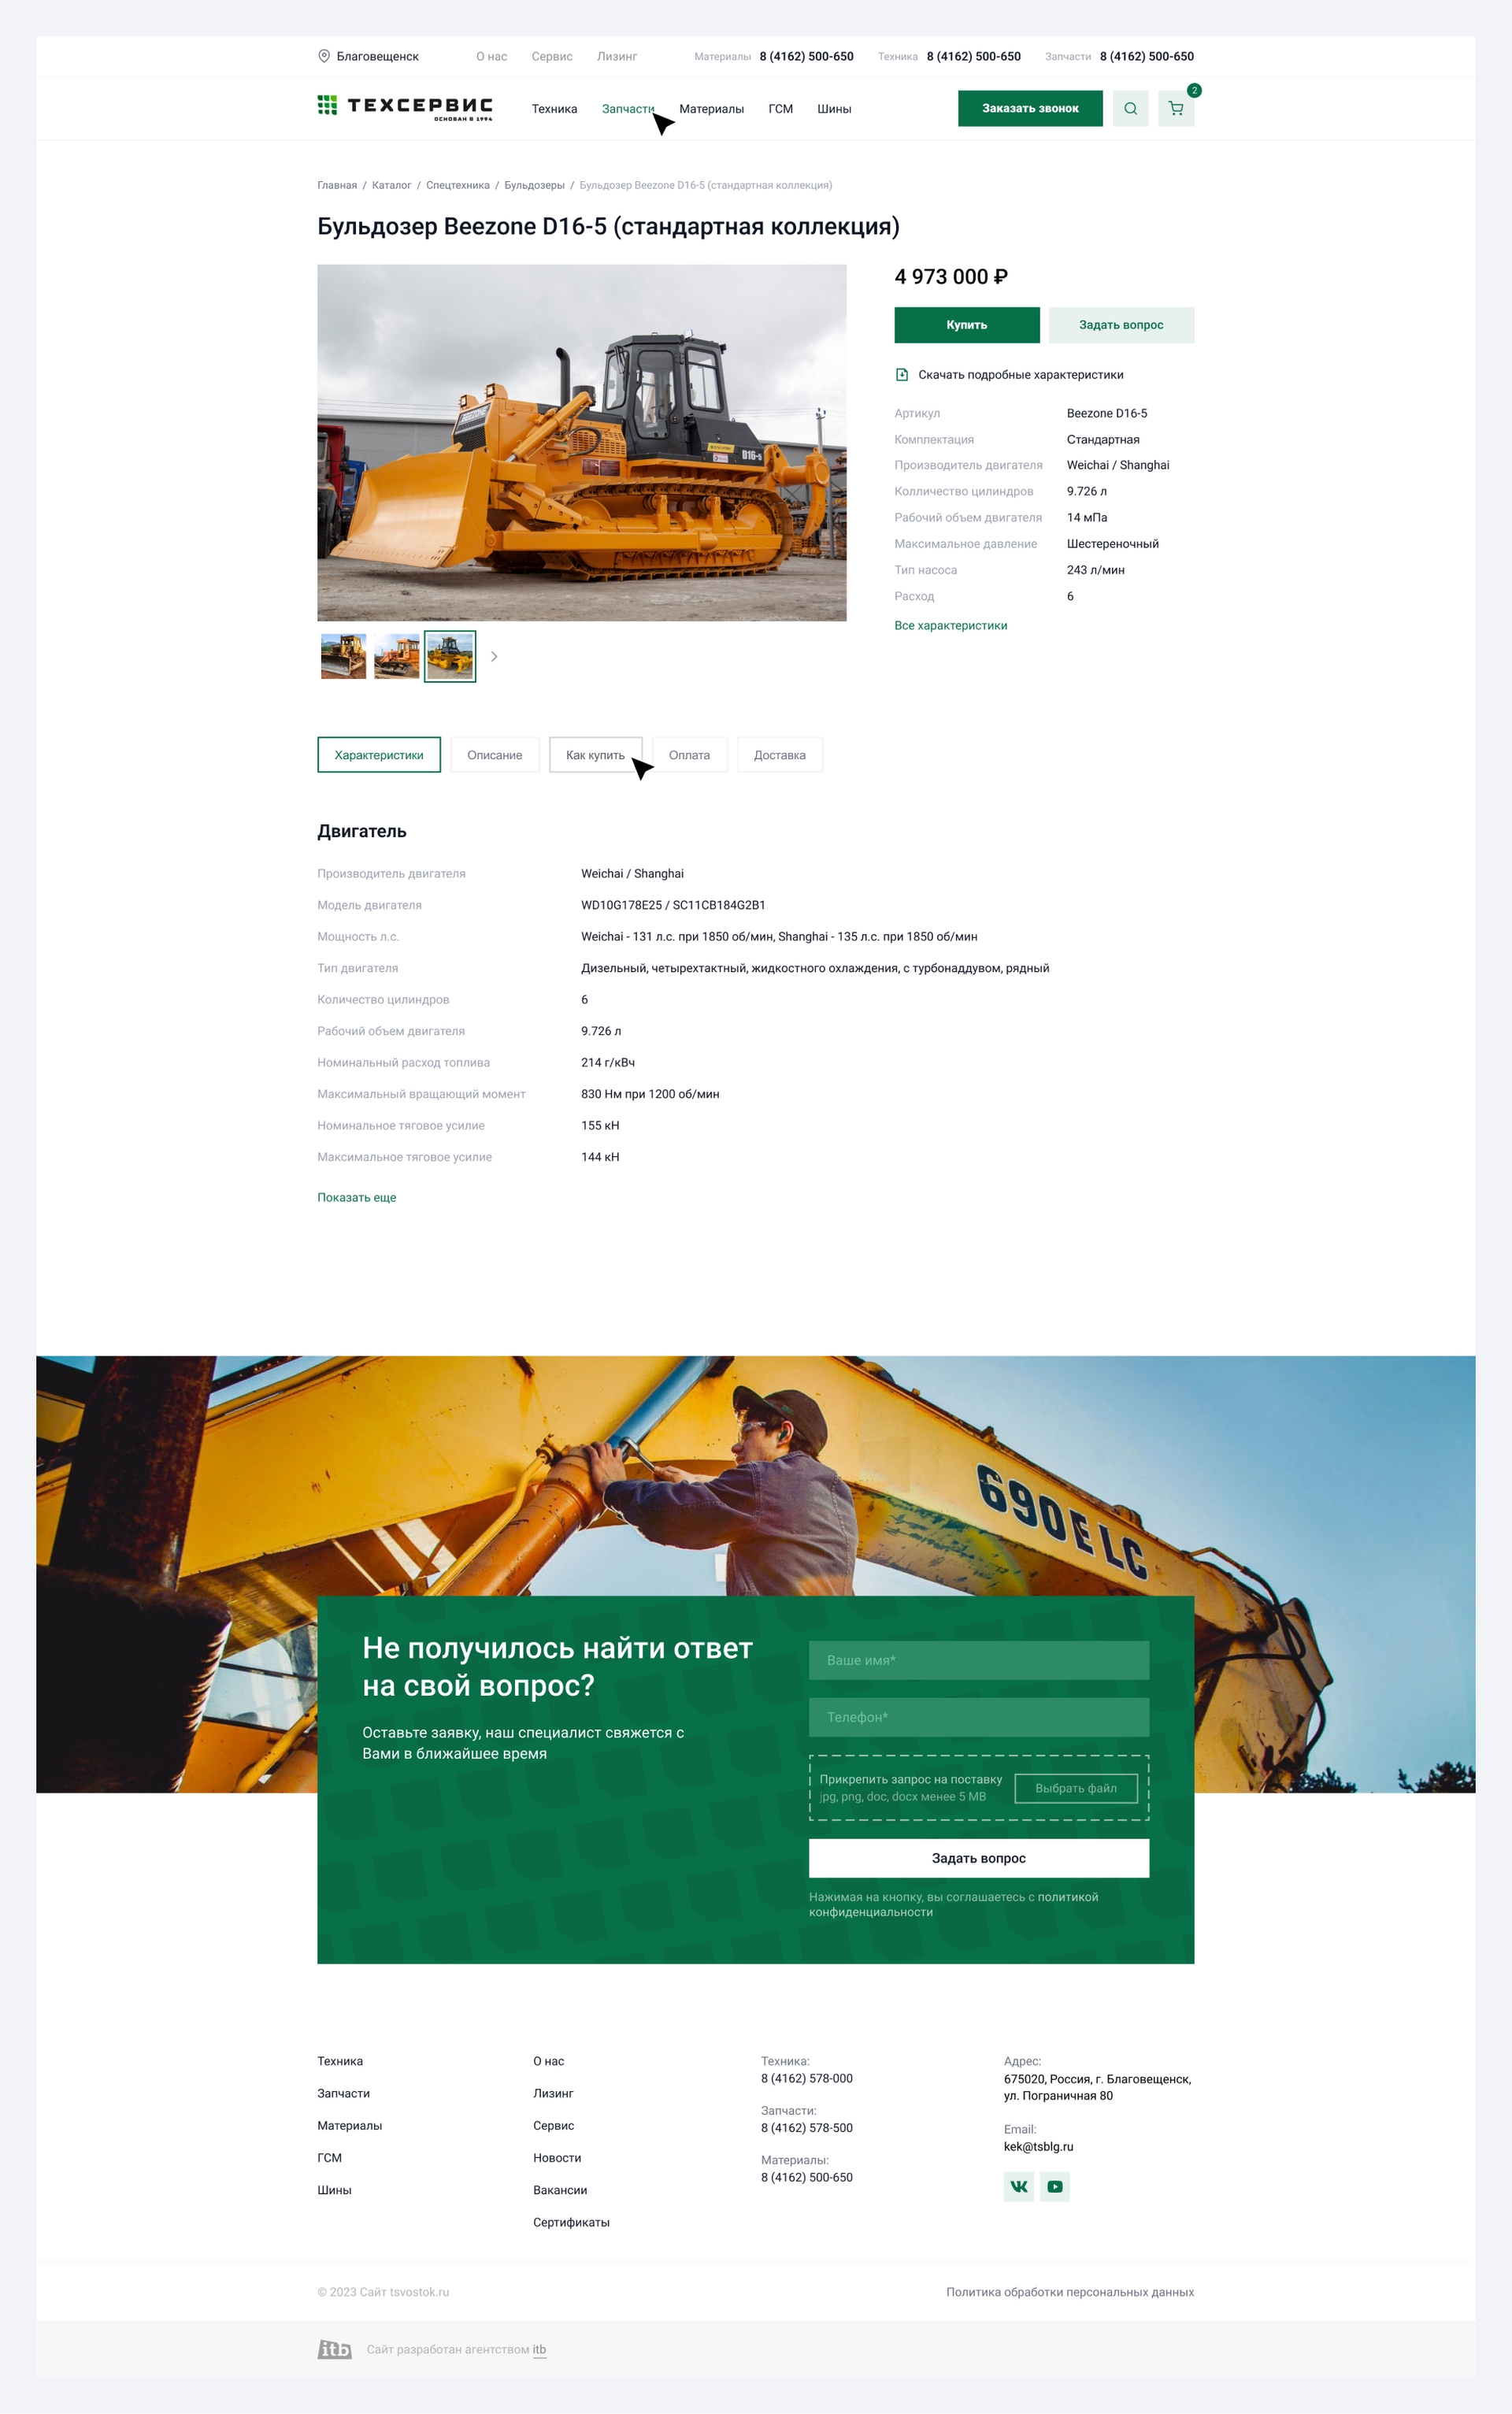Open the YouTube social icon
The height and width of the screenshot is (2414, 1512).
pyautogui.click(x=1055, y=2186)
